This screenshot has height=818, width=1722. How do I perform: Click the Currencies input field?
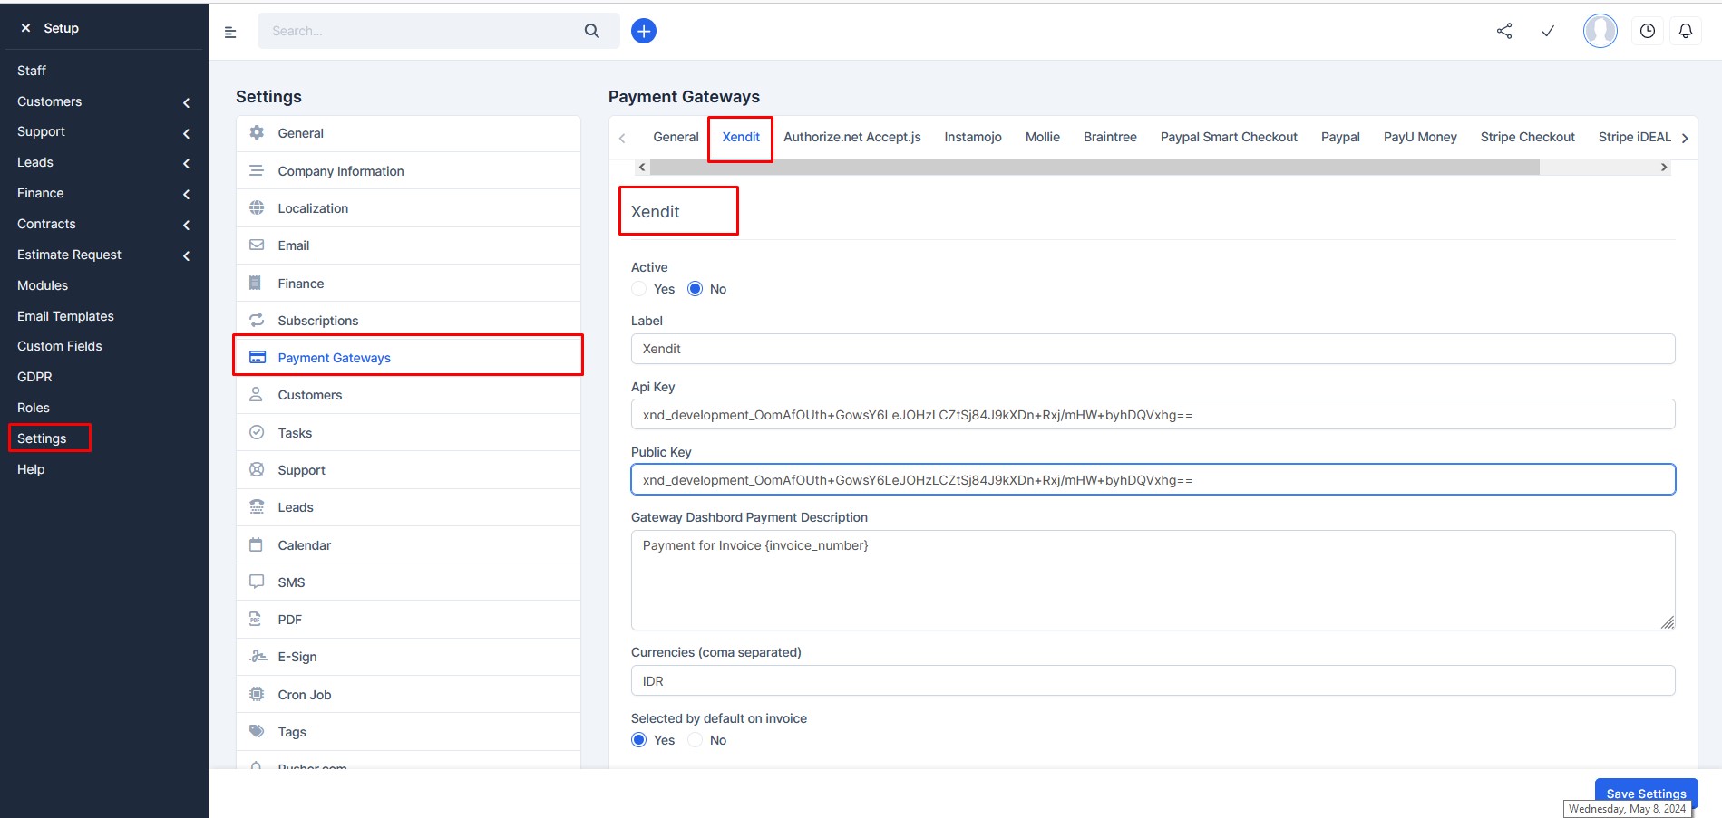point(1153,680)
